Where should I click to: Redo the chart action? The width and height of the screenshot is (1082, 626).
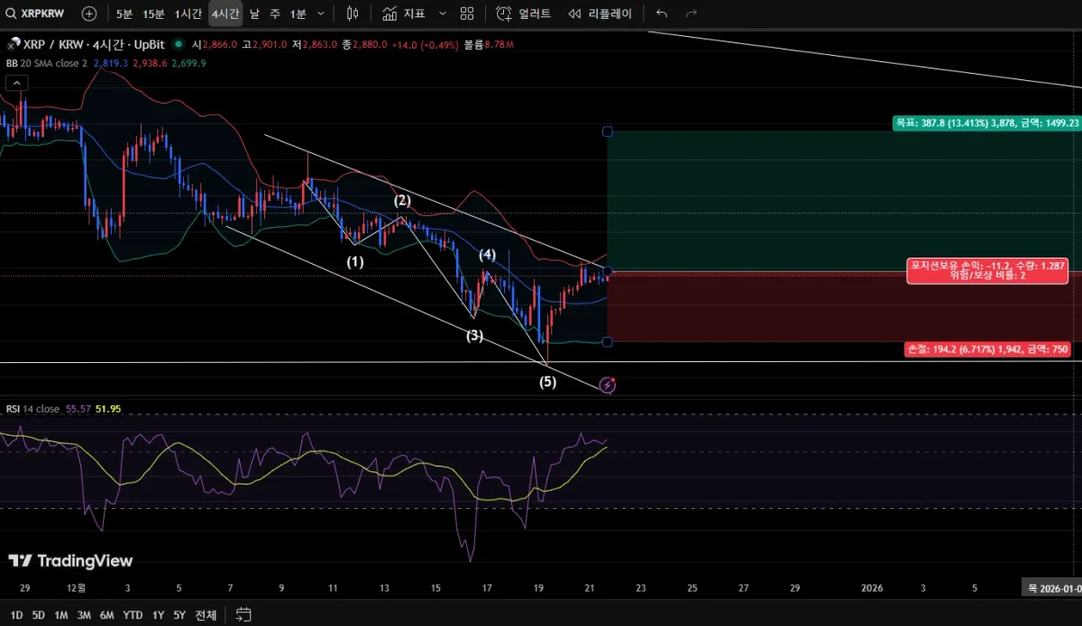692,14
